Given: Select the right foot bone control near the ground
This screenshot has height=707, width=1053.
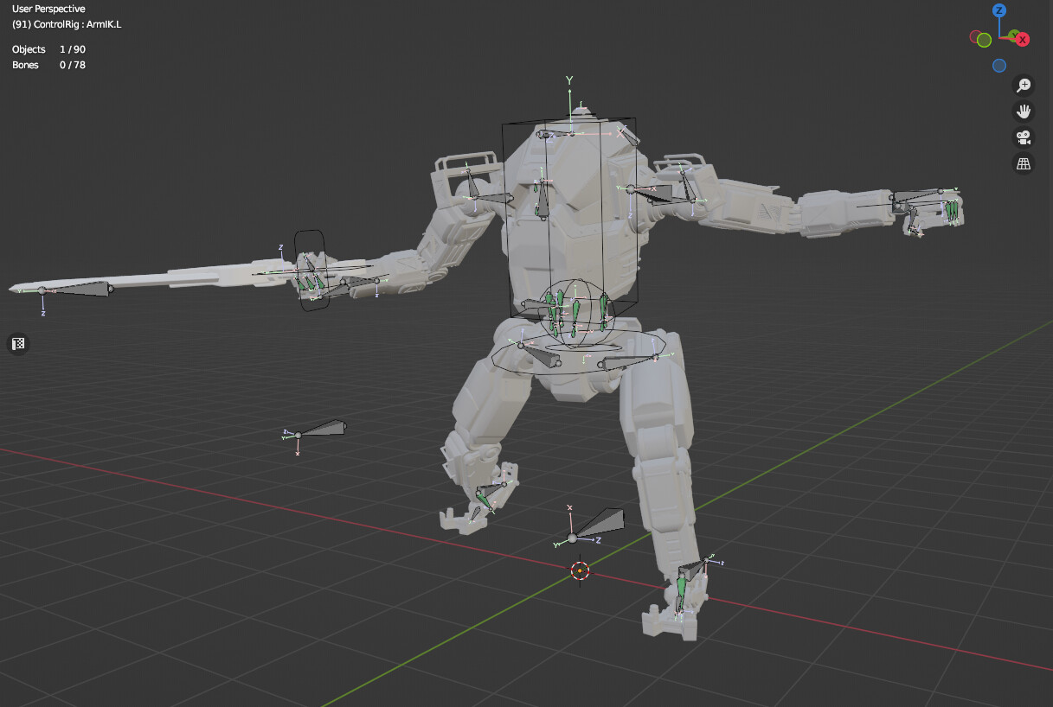Looking at the screenshot, I should tap(683, 590).
